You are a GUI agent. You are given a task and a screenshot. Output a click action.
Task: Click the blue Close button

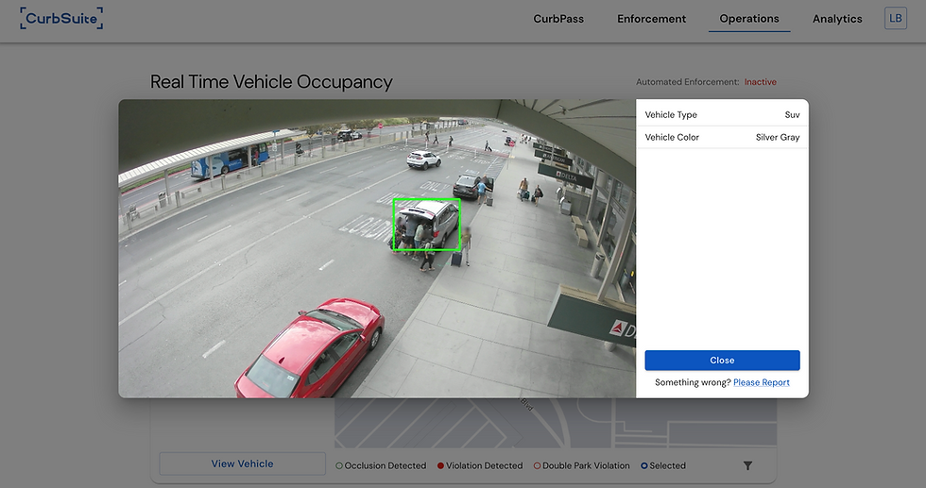(x=722, y=360)
